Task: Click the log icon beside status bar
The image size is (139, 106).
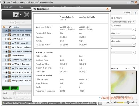Action: [100, 103]
